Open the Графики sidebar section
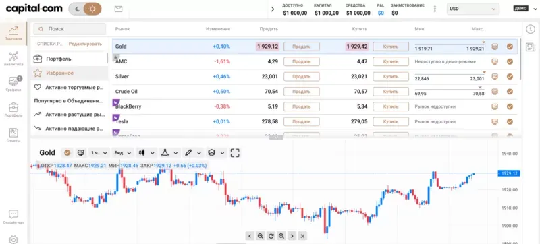This screenshot has width=540, height=244. tap(13, 84)
